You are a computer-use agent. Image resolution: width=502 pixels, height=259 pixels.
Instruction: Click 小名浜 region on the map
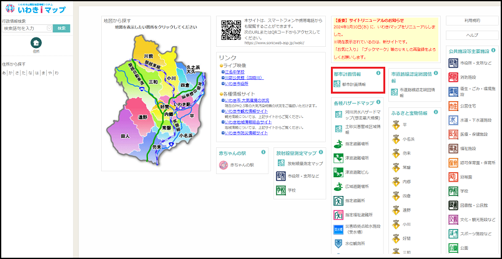tap(186, 136)
